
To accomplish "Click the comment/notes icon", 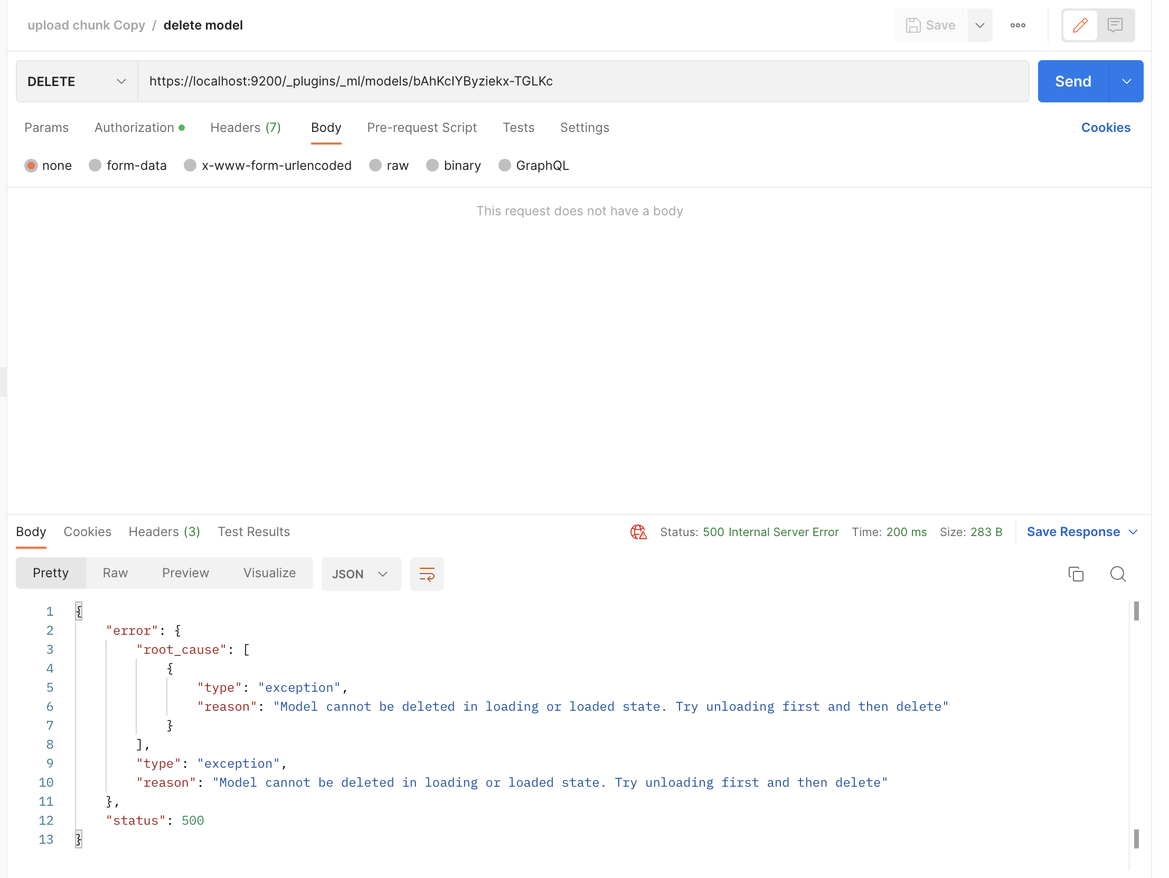I will pyautogui.click(x=1116, y=25).
